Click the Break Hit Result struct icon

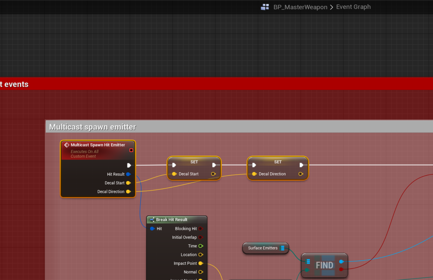pyautogui.click(x=152, y=220)
